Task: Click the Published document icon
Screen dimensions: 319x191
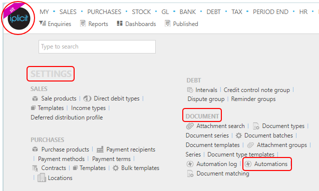Action: click(x=167, y=23)
